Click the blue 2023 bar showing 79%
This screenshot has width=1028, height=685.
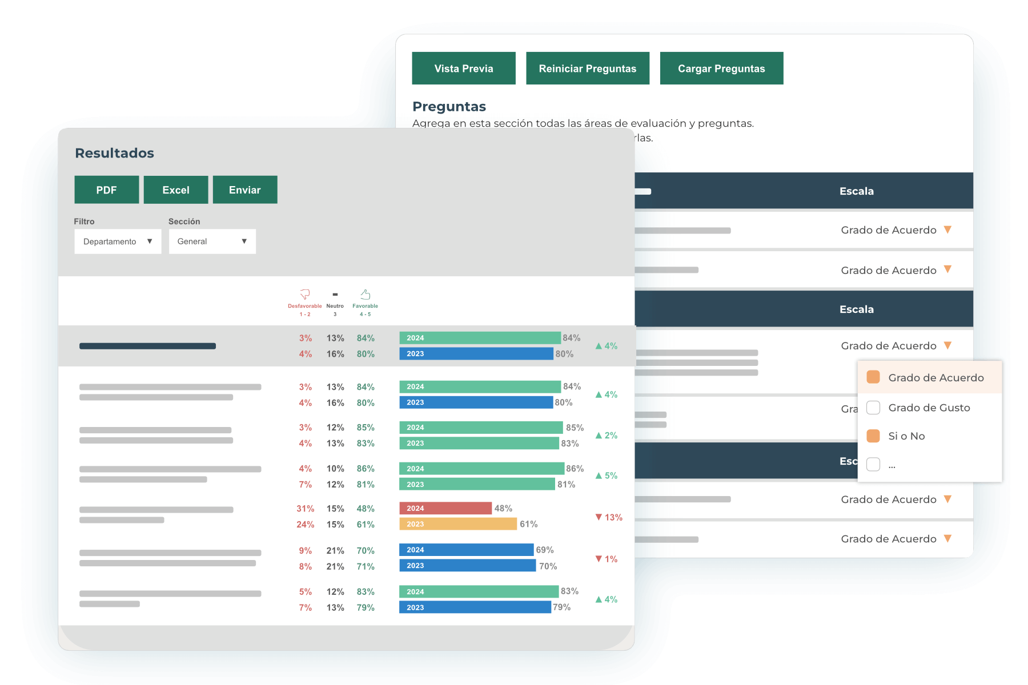pos(475,607)
